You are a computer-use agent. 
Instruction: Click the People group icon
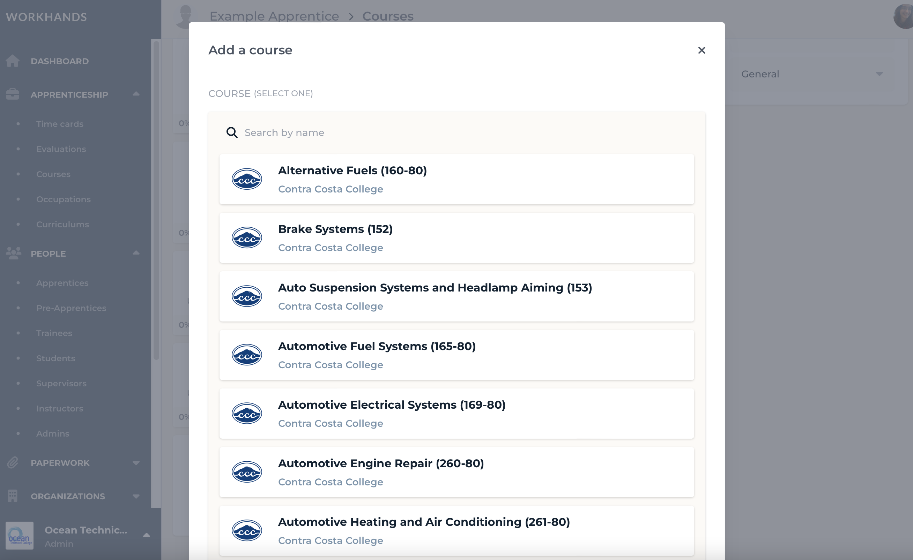tap(14, 253)
